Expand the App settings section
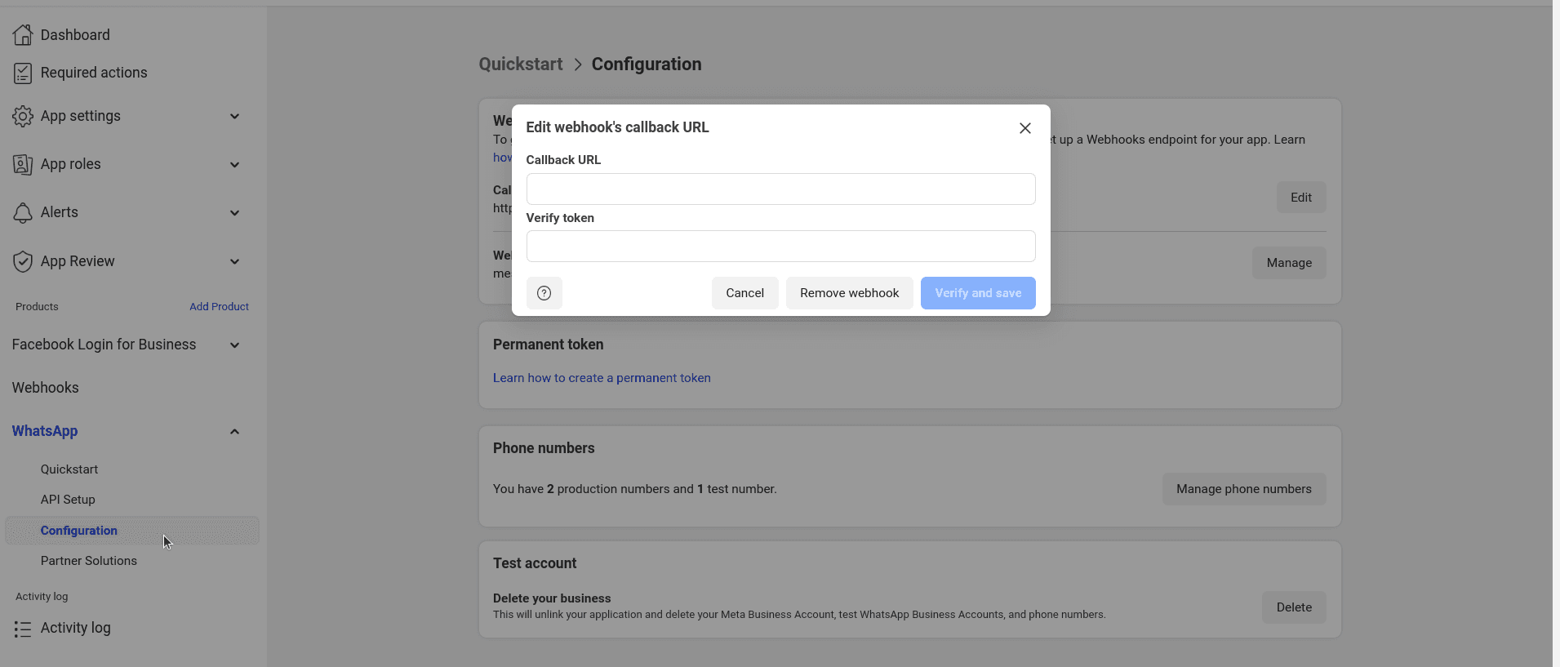1560x667 pixels. click(x=234, y=116)
